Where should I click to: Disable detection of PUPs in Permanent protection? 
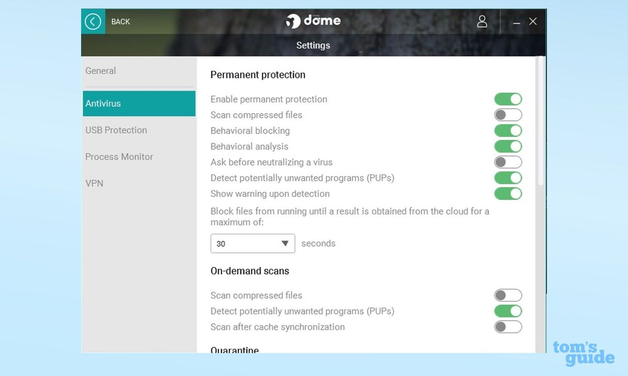point(508,178)
